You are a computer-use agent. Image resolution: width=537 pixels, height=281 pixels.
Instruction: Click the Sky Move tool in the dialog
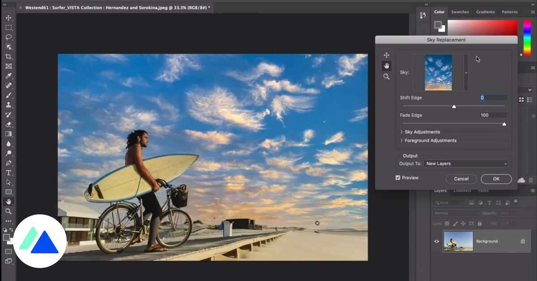point(387,55)
